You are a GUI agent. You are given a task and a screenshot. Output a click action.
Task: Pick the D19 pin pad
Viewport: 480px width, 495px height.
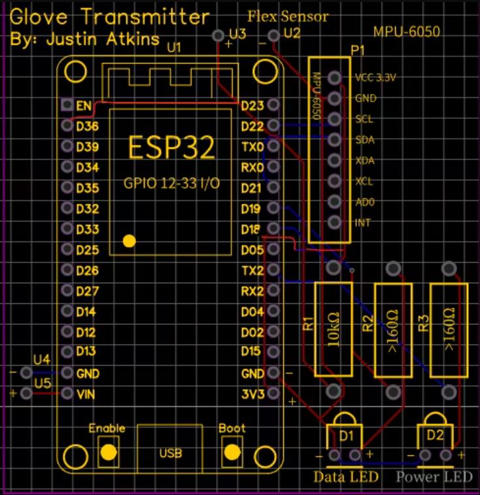273,208
